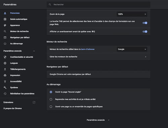Open the Zoom de la page dropdown

coord(132,14)
